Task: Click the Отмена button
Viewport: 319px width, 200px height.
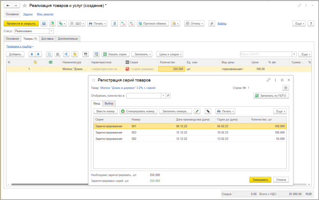Action: (281, 180)
